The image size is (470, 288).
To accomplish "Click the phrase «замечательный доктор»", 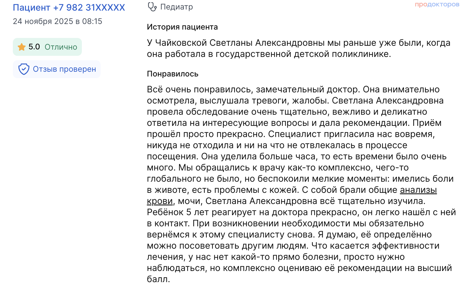I will click(x=308, y=89).
